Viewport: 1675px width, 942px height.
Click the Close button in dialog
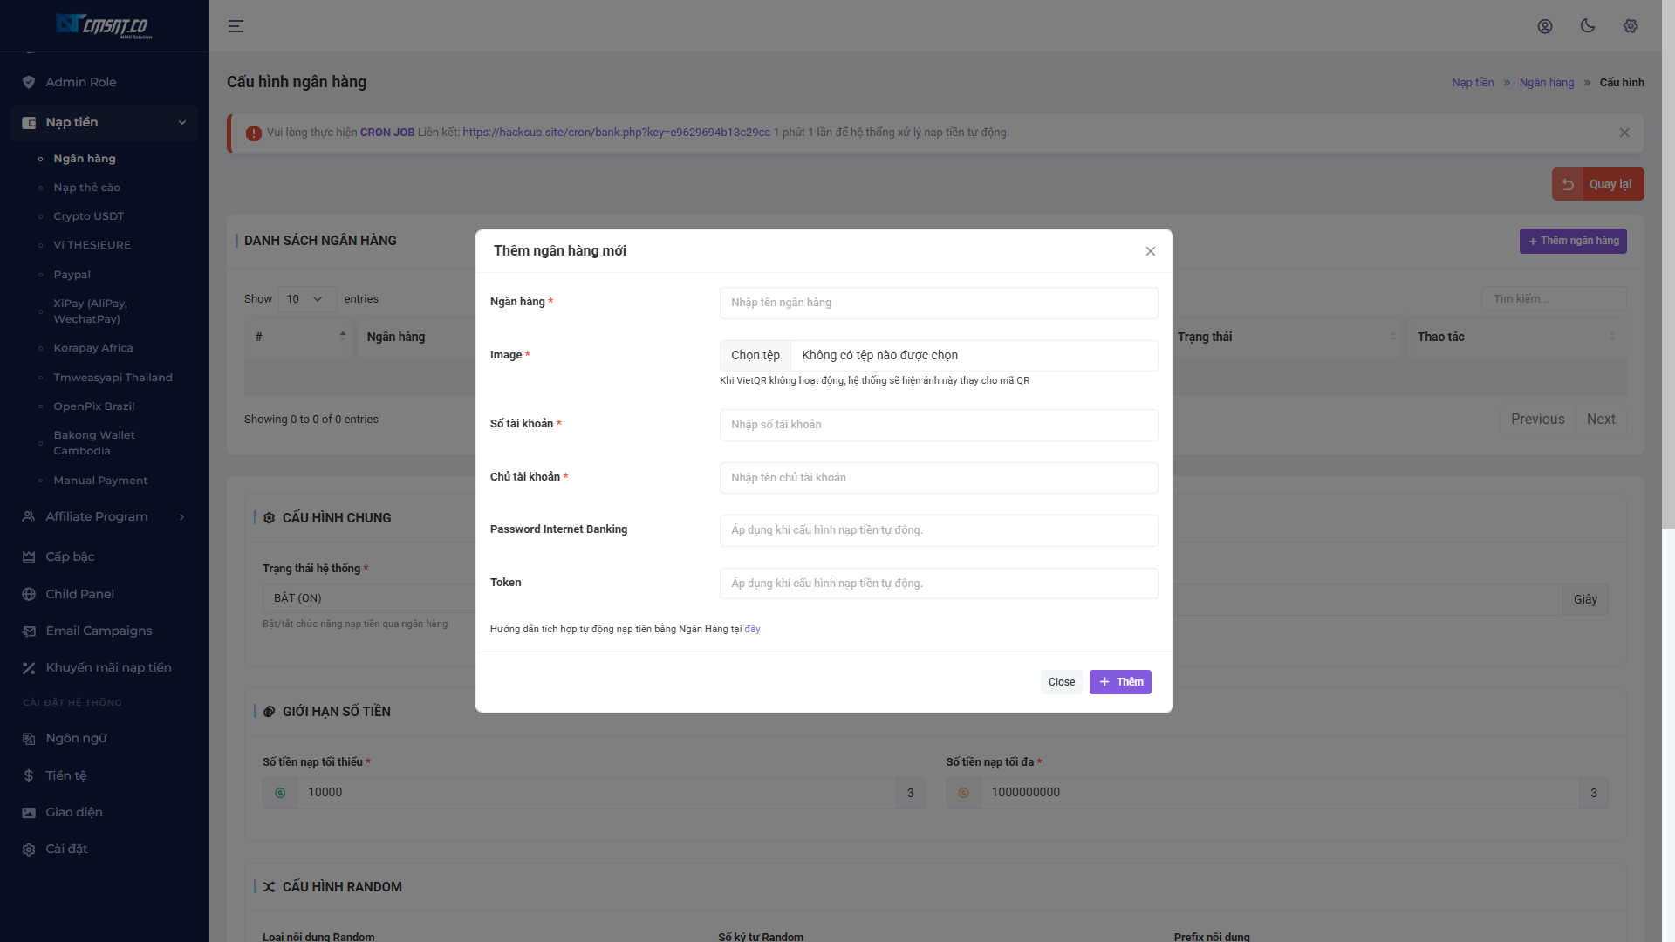(x=1061, y=682)
